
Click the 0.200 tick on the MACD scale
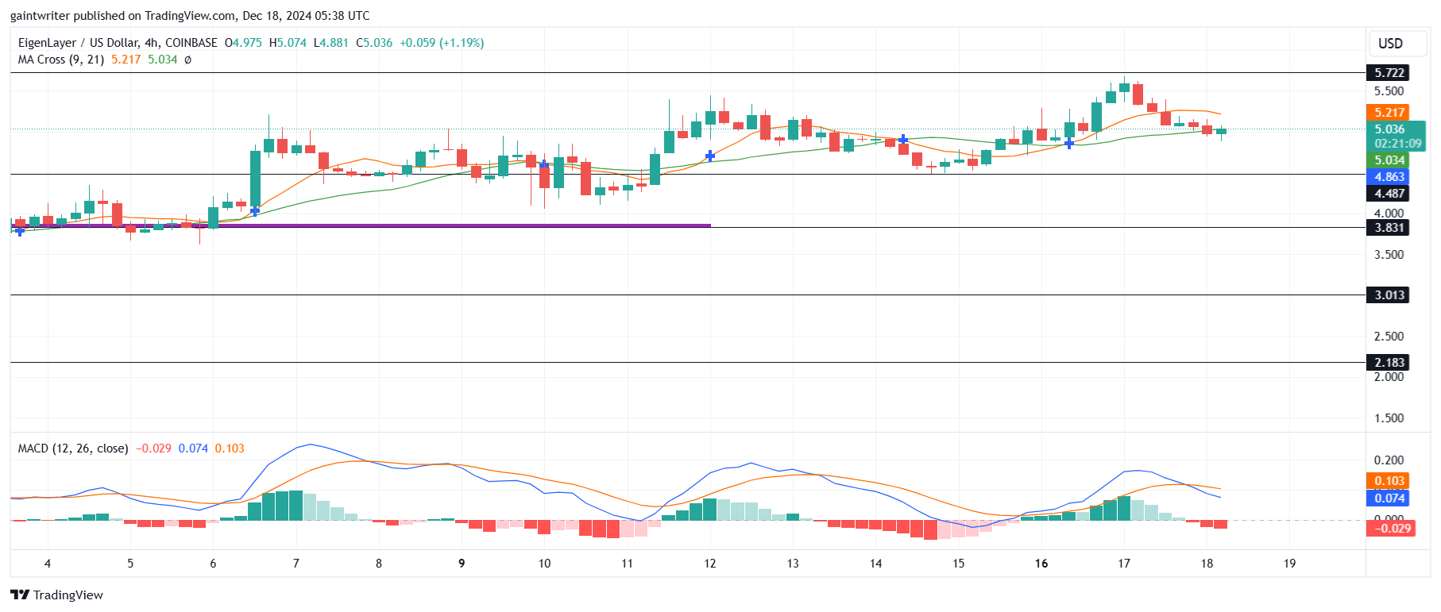coord(1389,460)
